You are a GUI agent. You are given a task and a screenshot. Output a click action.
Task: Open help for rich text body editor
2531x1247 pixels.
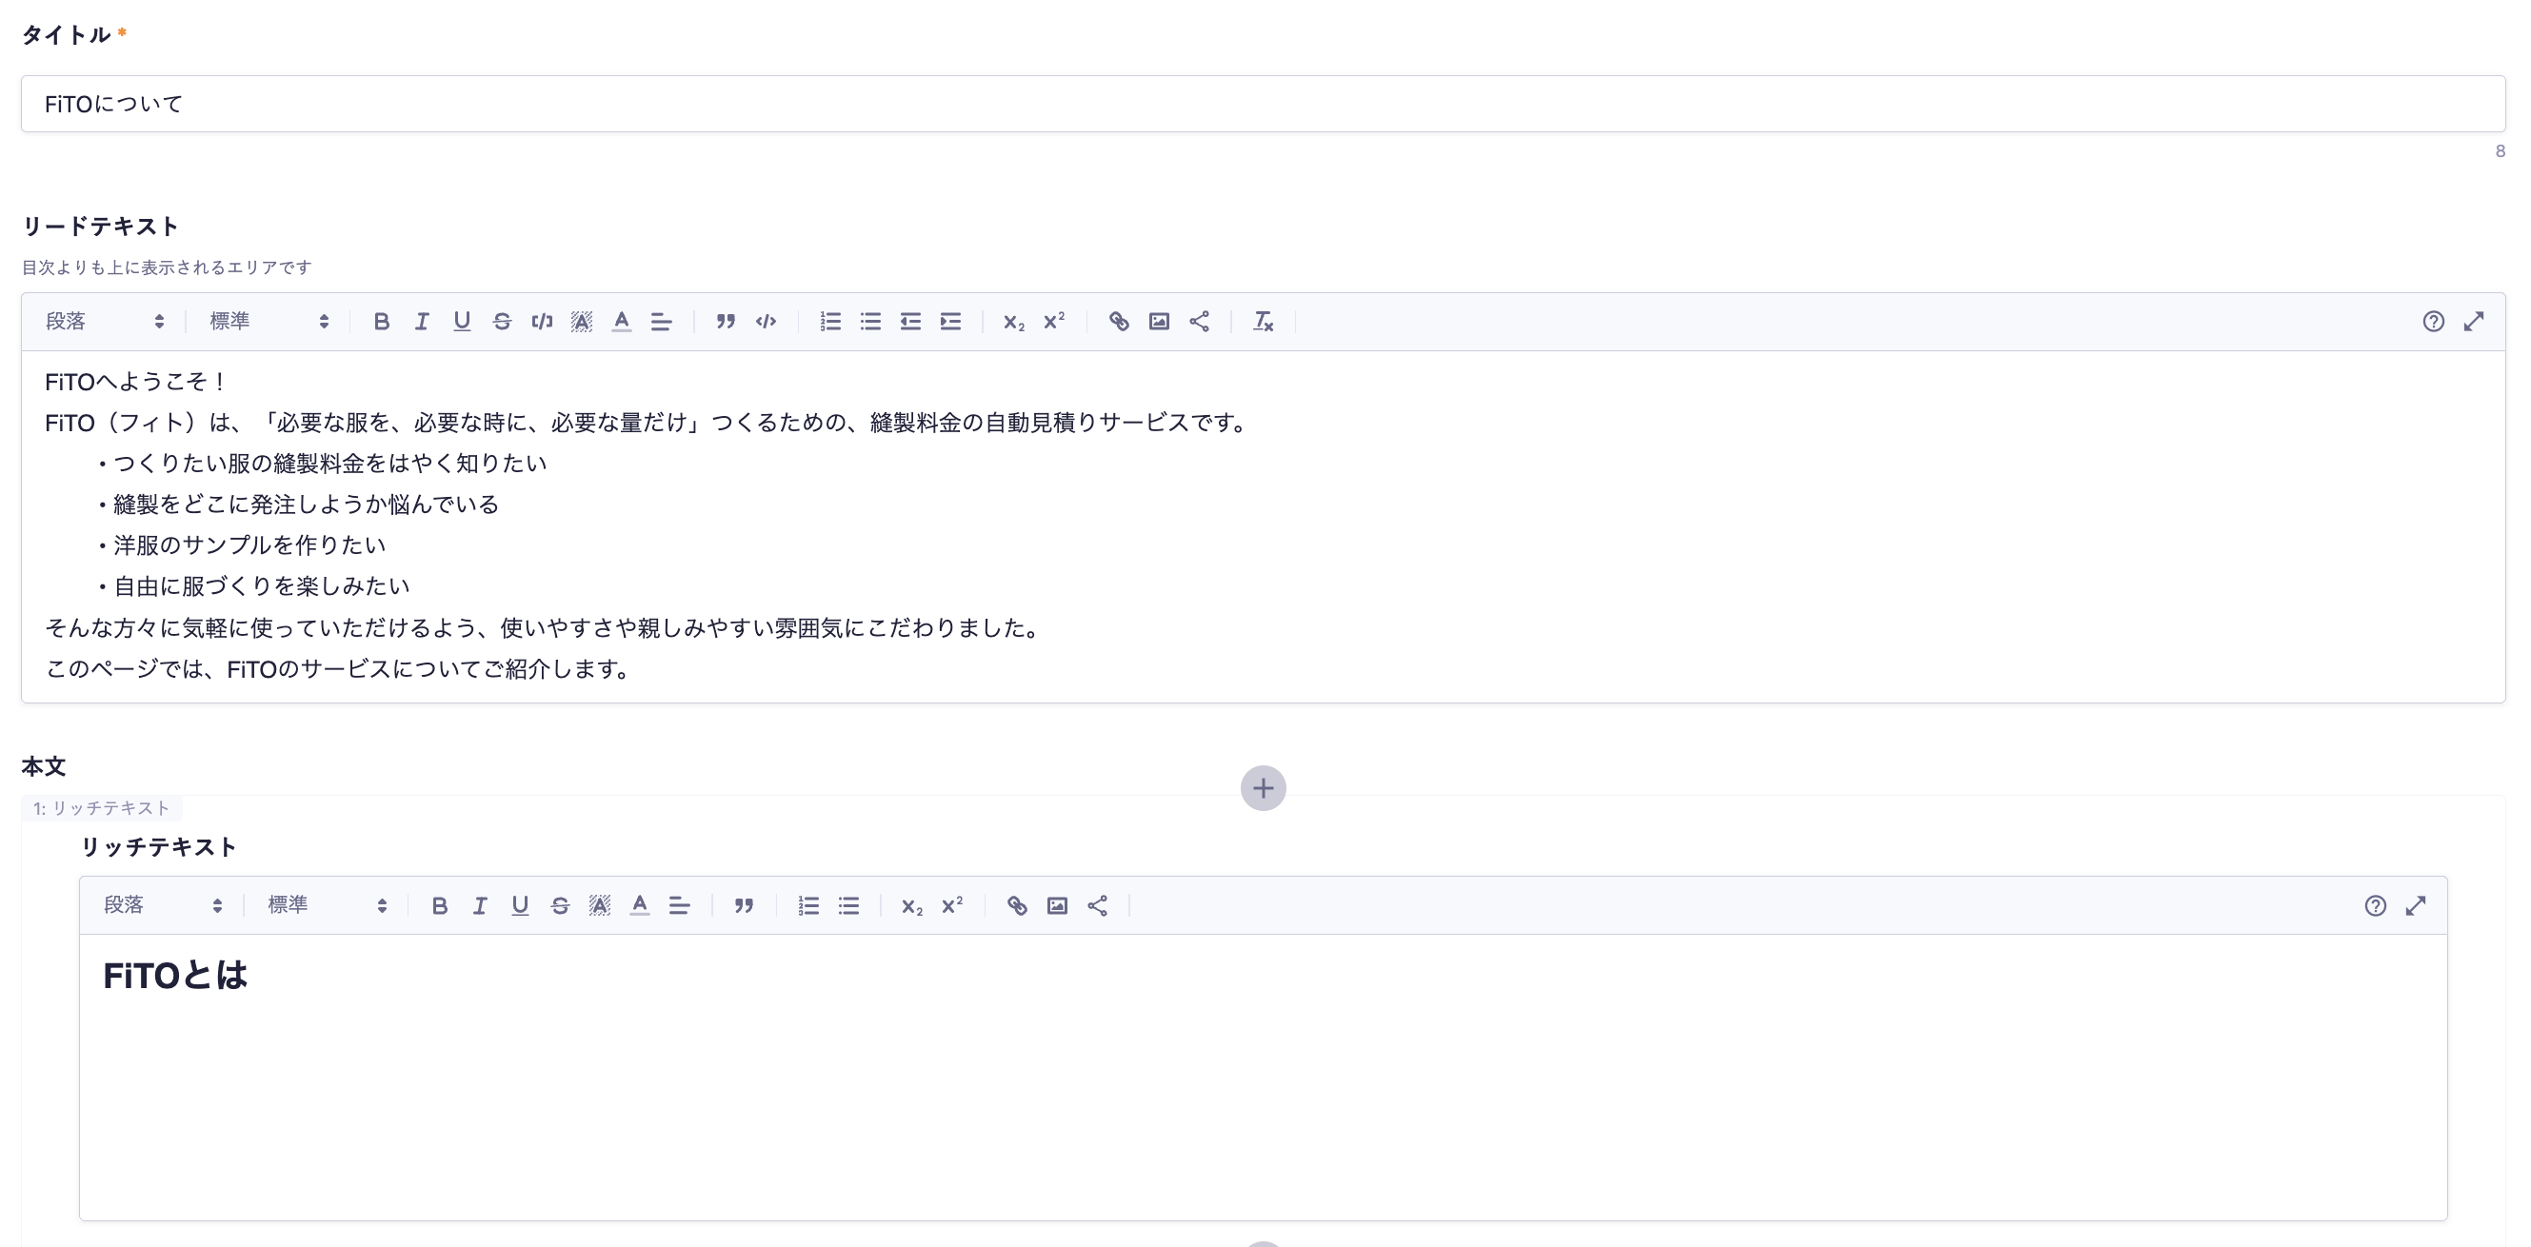point(2376,905)
